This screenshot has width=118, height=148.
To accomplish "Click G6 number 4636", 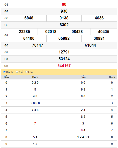I will tap(99, 18).
